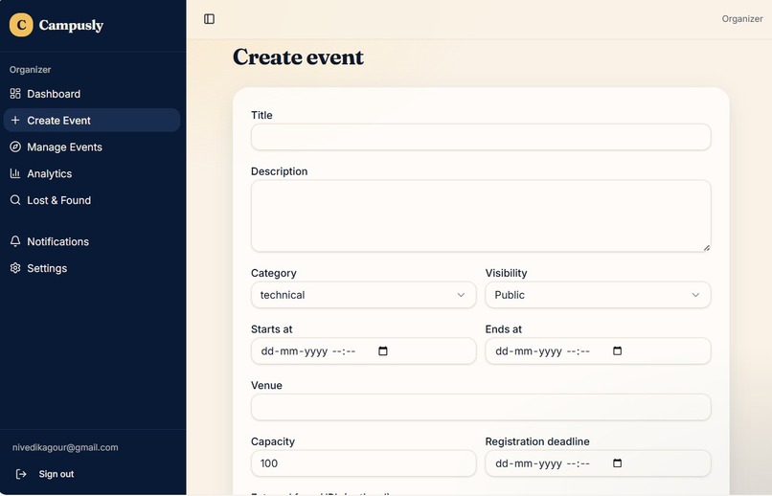Click the Organizer label in top bar
The height and width of the screenshot is (496, 772).
pyautogui.click(x=742, y=19)
